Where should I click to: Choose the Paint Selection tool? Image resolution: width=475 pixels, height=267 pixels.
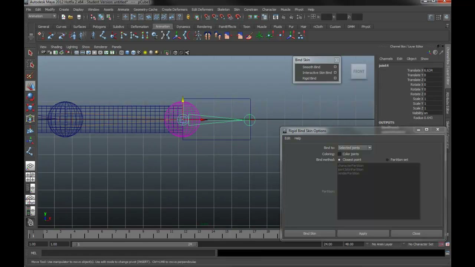pos(30,76)
